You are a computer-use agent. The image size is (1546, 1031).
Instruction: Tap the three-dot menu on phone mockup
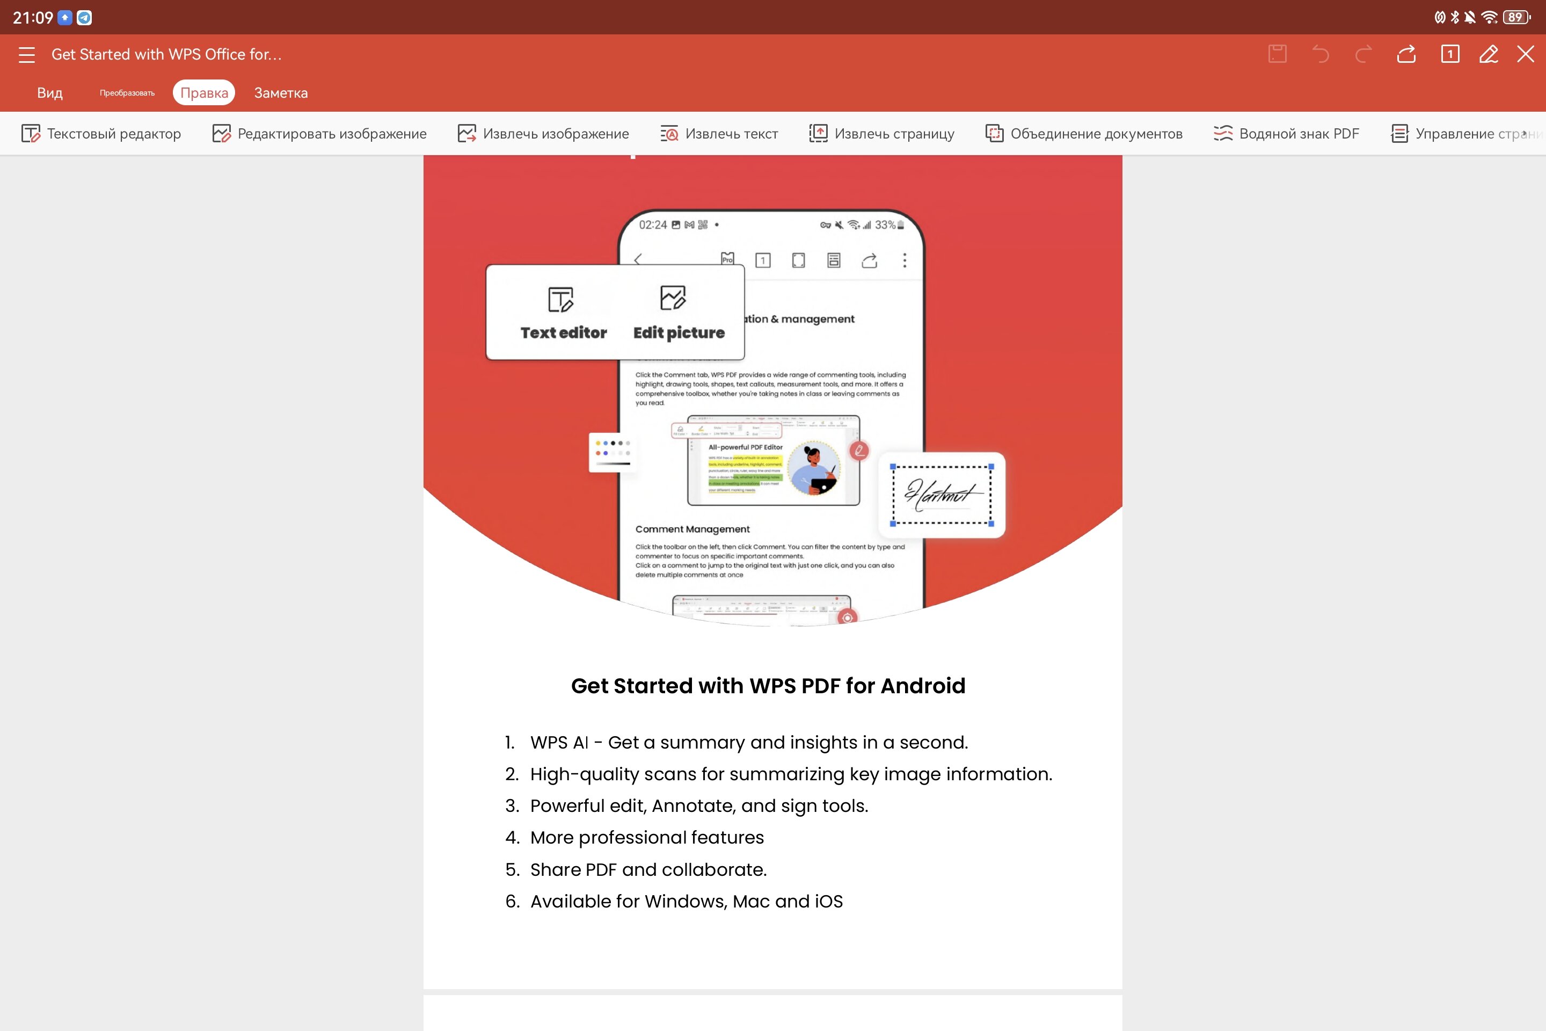pyautogui.click(x=905, y=260)
